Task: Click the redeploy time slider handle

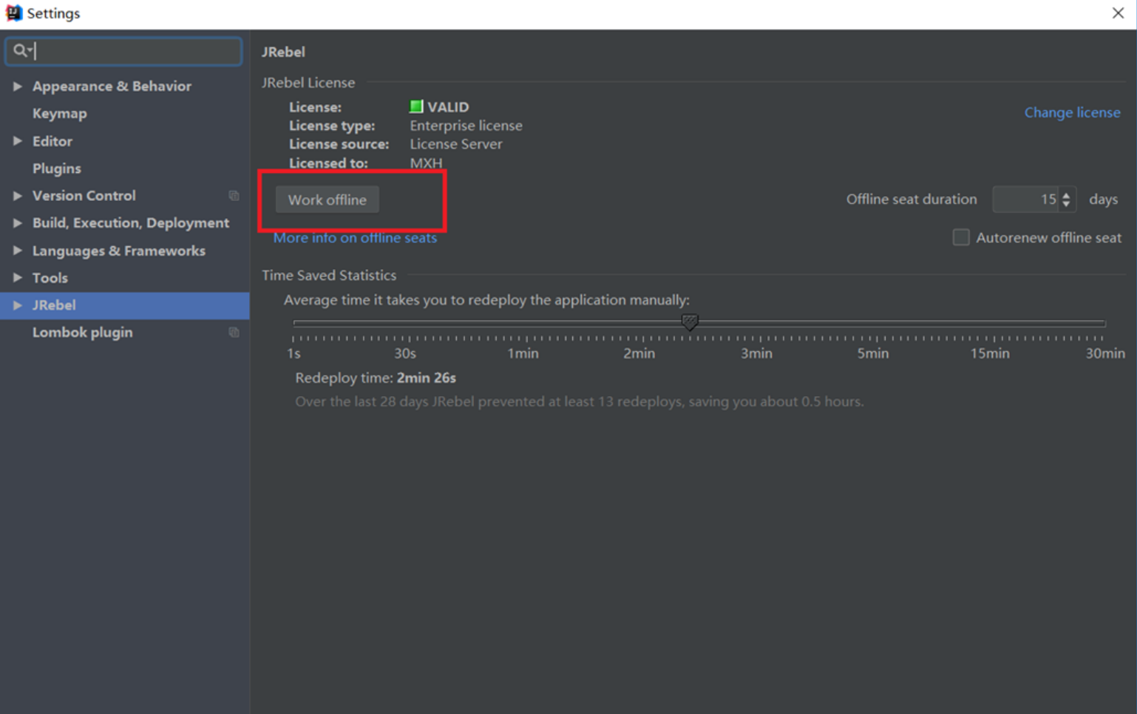Action: [x=690, y=322]
